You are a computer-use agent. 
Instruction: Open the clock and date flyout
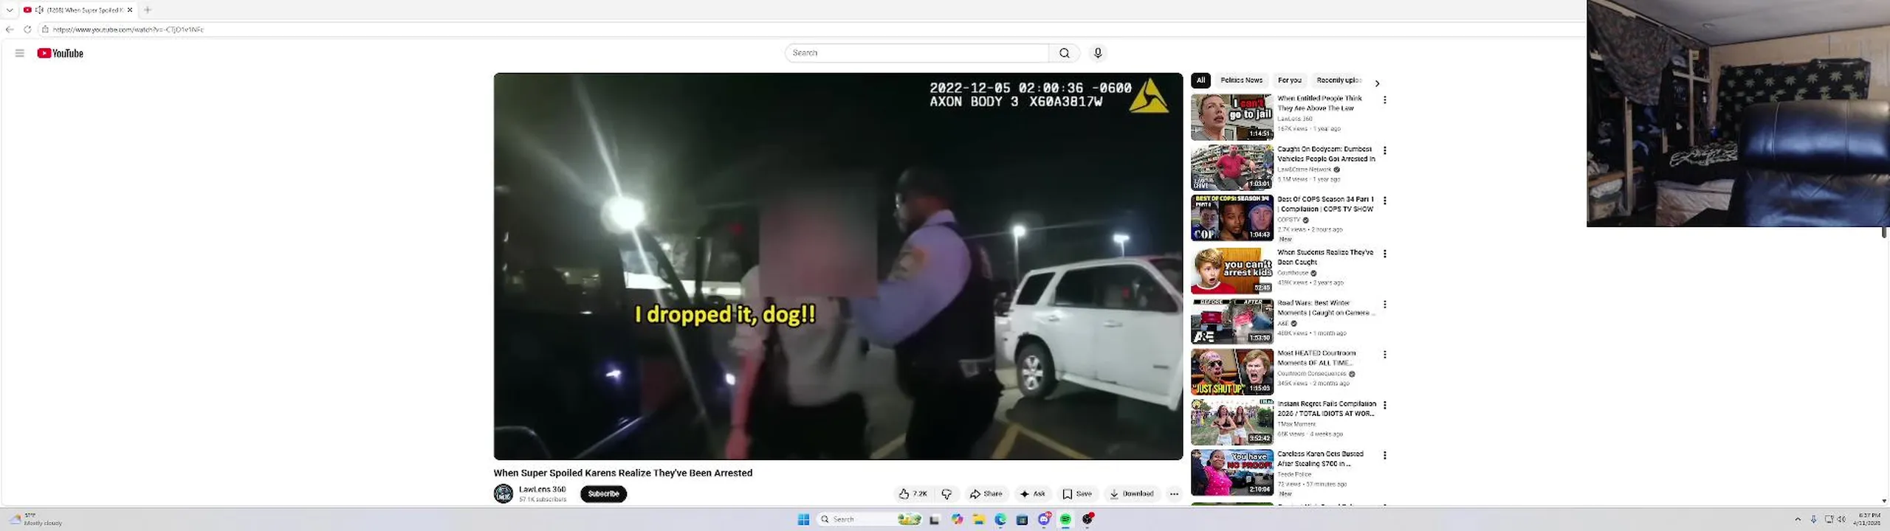(1869, 519)
